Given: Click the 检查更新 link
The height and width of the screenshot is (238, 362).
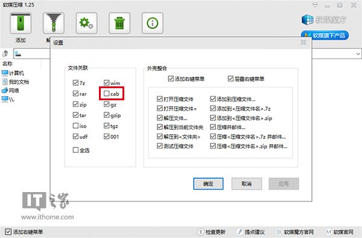Looking at the screenshot, I should 212,231.
